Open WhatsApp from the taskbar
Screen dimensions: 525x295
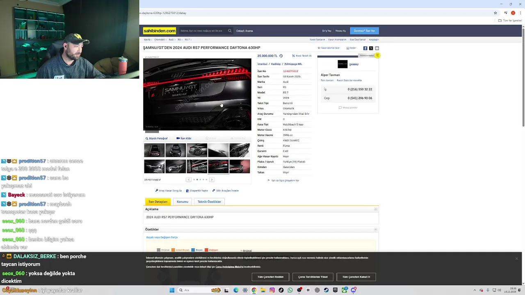pyautogui.click(x=290, y=290)
